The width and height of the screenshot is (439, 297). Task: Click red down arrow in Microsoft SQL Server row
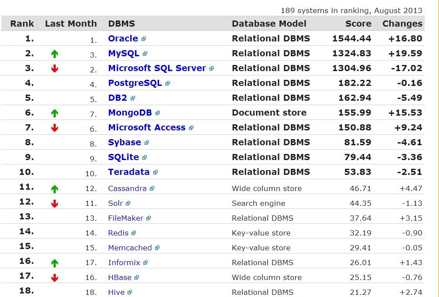[54, 68]
